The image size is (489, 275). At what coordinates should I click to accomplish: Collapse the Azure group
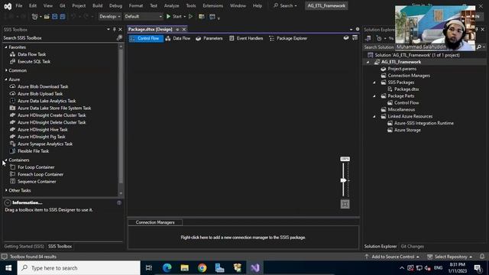(x=6, y=79)
